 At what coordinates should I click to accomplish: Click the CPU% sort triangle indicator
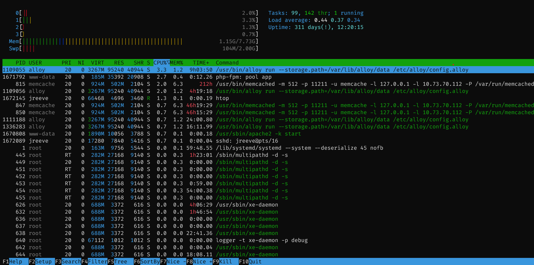coord(169,63)
